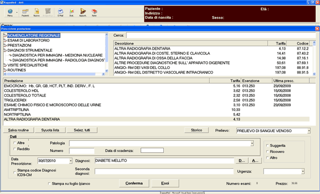This screenshot has width=320, height=194.
Task: Select DIAGNOSTICA PER IMMAGINI - MEDICINA NUCLEARE
Action: point(58,55)
